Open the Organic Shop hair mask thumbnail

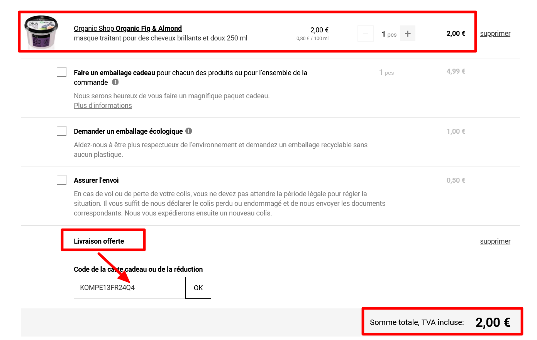(x=41, y=32)
